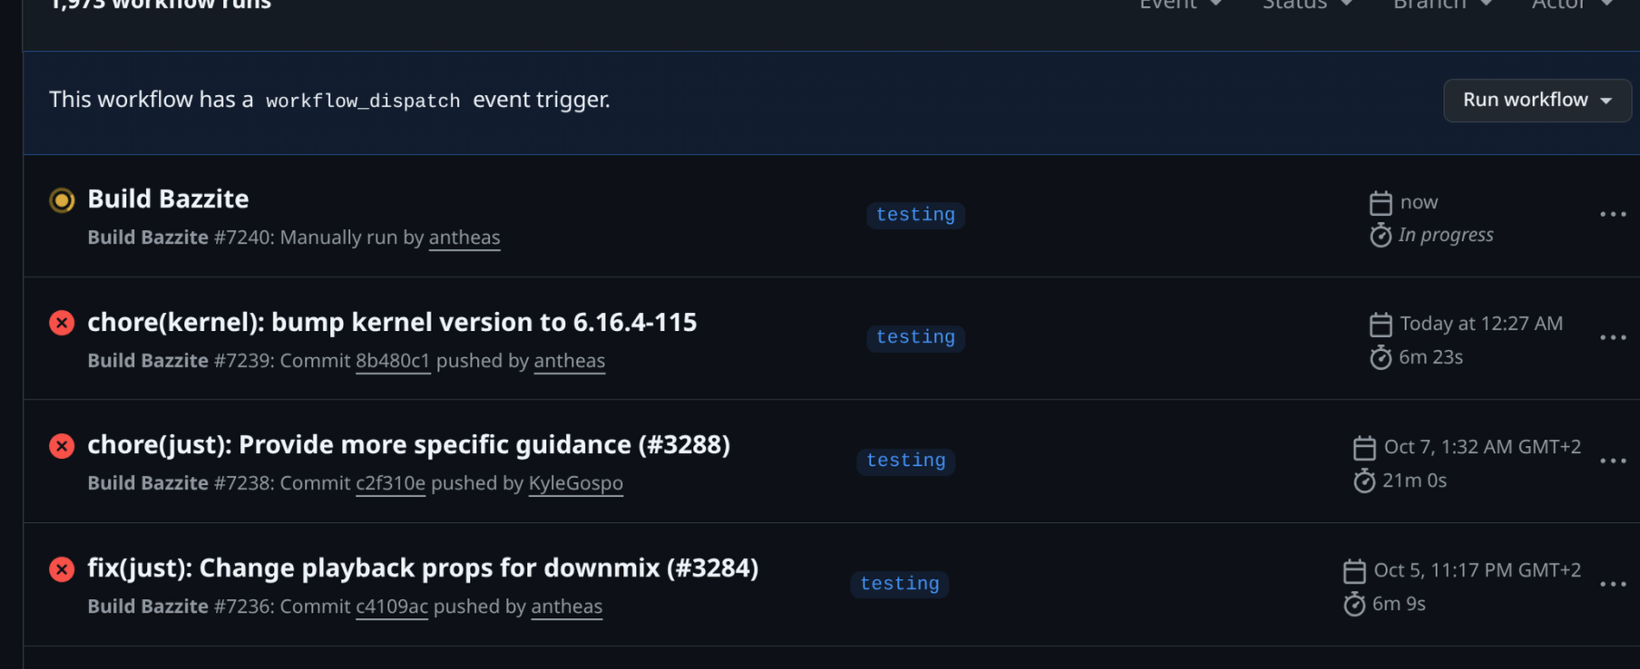Visit KyleGospo's profile link
Screen dimensions: 1640x669
coord(575,483)
